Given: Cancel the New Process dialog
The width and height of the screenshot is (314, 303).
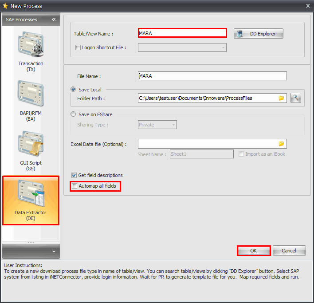Looking at the screenshot, I should coord(289,251).
